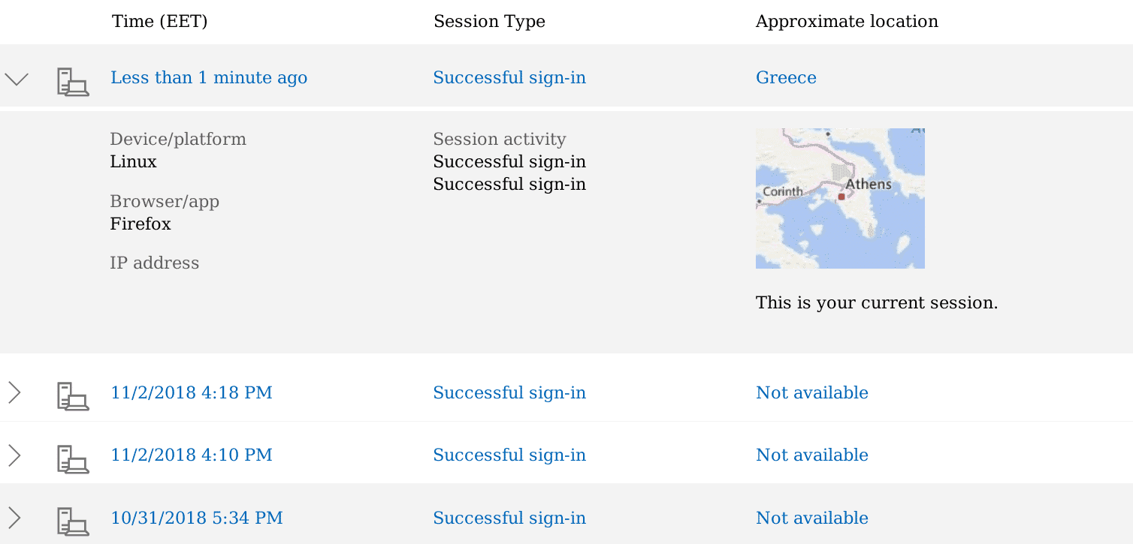The image size is (1133, 544).
Task: Click Successful sign-in link in current session row
Action: [509, 77]
